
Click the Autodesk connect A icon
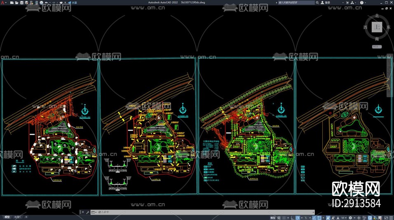coord(352,2)
